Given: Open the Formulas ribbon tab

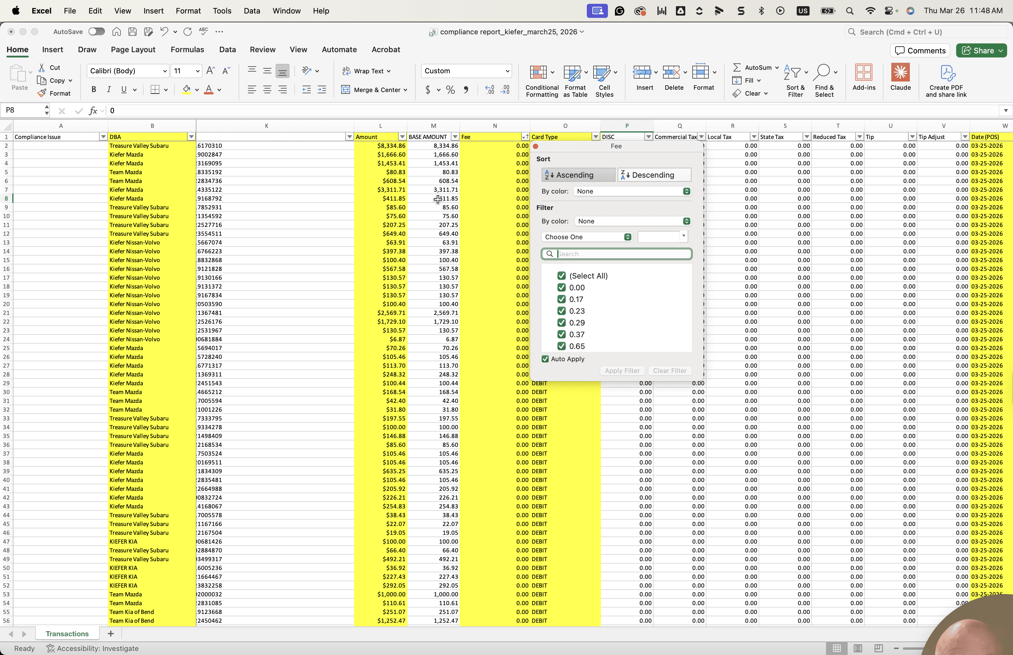Looking at the screenshot, I should pos(188,50).
